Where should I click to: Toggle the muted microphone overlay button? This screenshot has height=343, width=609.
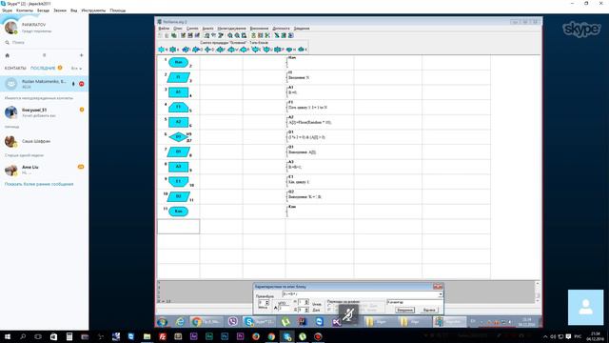pos(348,314)
